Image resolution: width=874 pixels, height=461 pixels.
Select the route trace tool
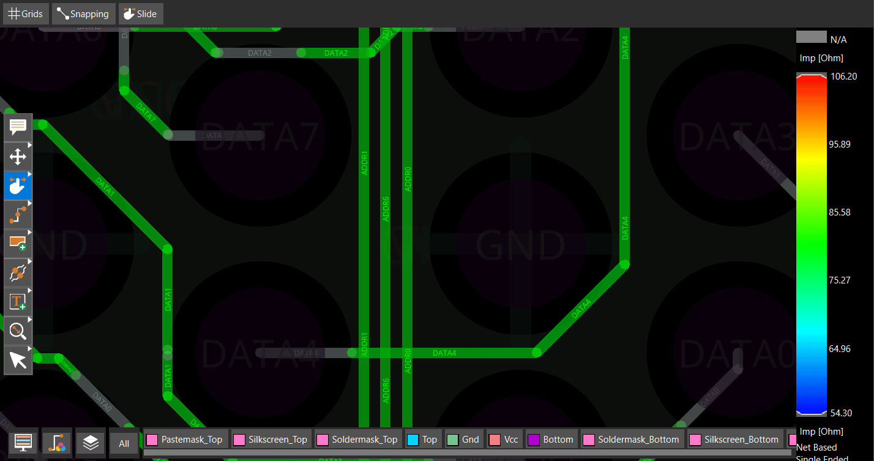pos(18,214)
